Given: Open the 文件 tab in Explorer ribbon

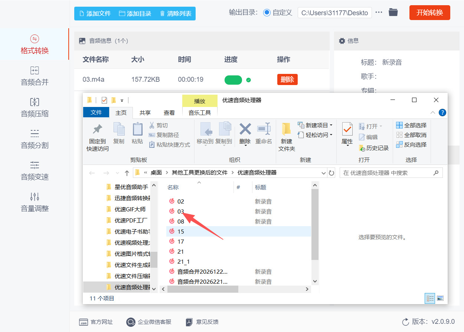Looking at the screenshot, I should coord(96,113).
